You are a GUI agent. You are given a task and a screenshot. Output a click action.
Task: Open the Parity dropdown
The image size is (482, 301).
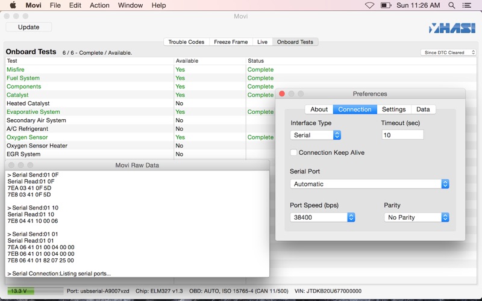point(416,217)
